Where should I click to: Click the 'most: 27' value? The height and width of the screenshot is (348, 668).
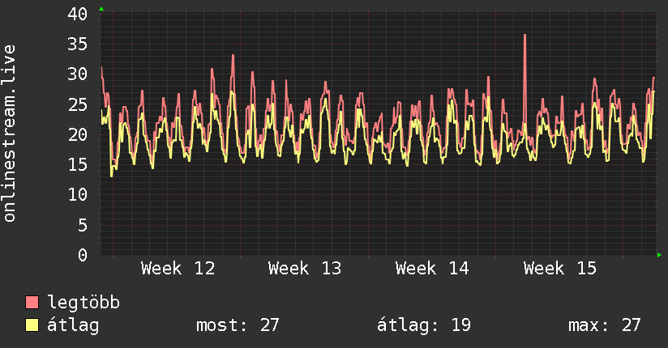[x=238, y=325]
